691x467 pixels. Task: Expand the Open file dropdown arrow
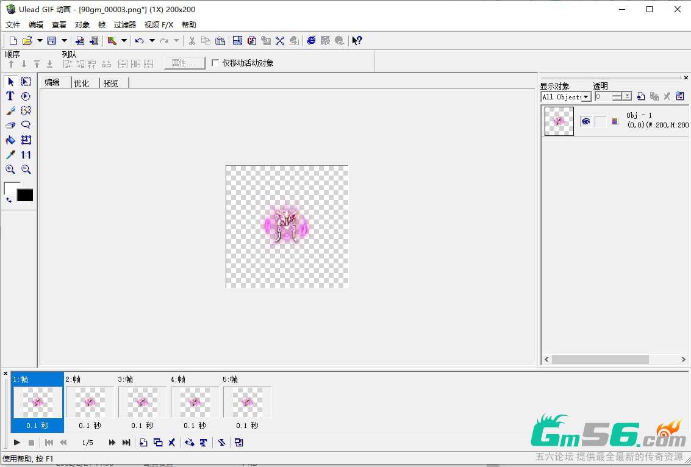(x=40, y=41)
